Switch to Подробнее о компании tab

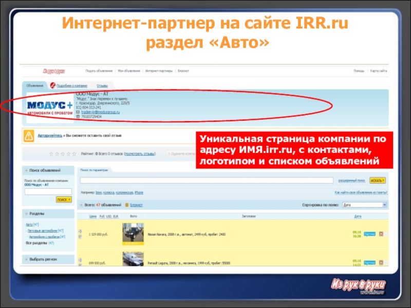pyautogui.click(x=72, y=86)
